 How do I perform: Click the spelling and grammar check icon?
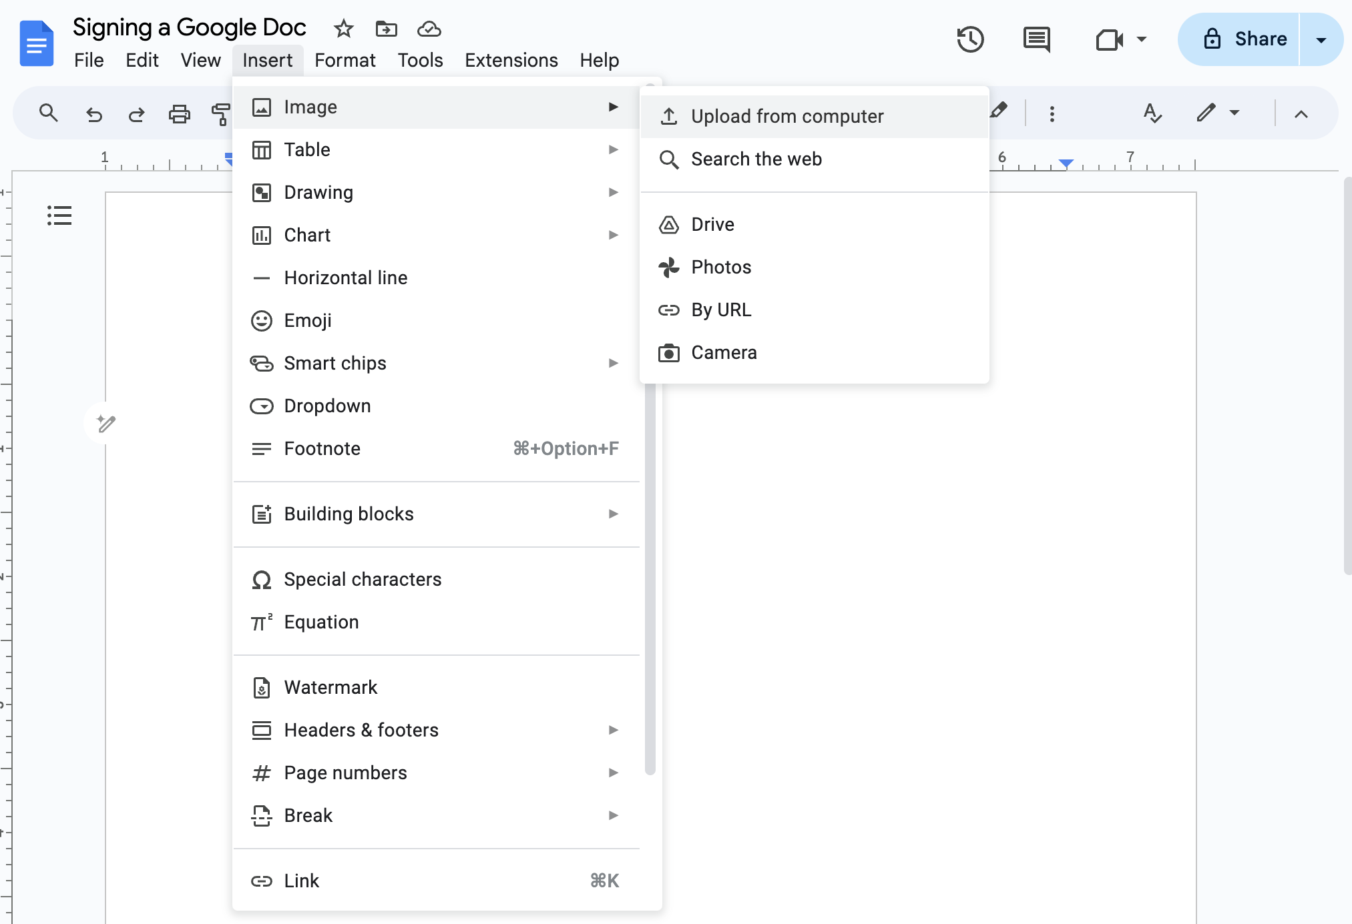click(1150, 114)
